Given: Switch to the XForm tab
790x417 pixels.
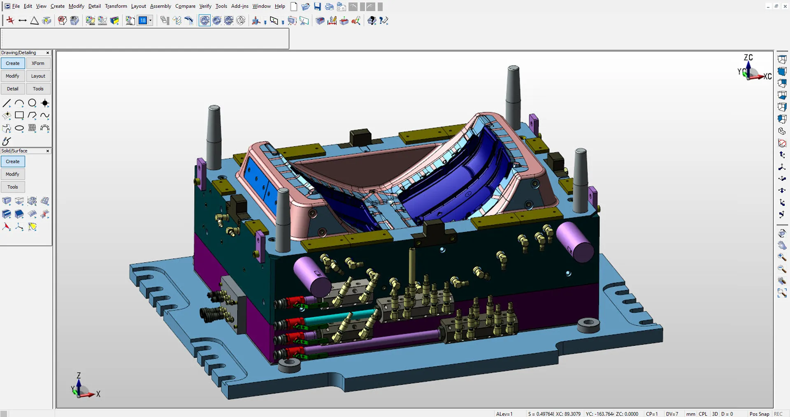Looking at the screenshot, I should point(38,63).
